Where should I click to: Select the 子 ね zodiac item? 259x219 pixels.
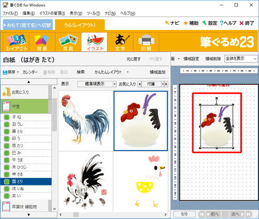[26, 117]
